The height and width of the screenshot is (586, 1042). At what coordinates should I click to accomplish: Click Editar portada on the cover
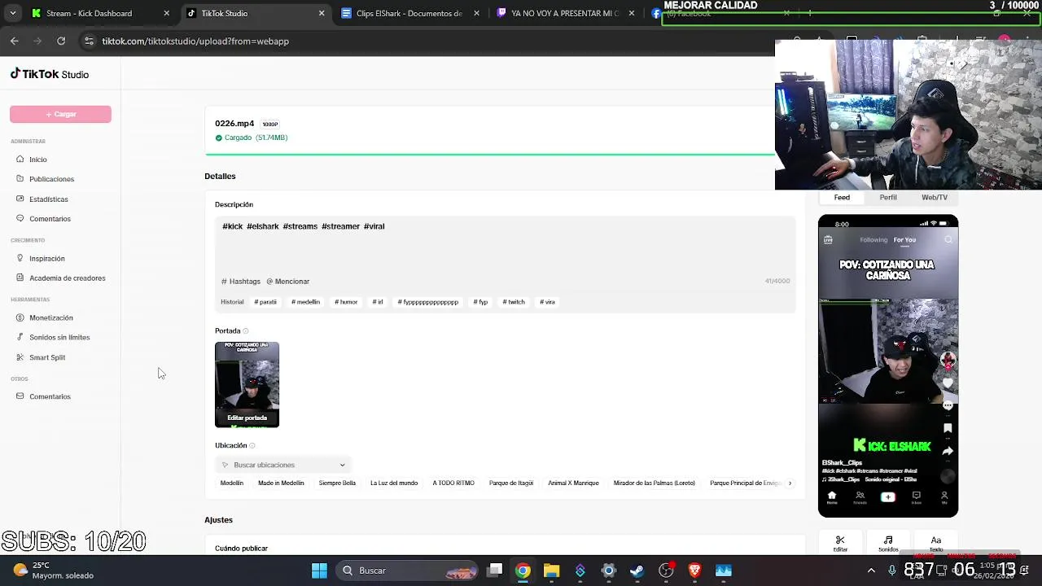click(247, 418)
